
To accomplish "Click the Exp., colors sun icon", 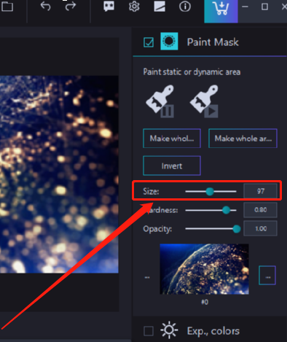I will pyautogui.click(x=169, y=330).
